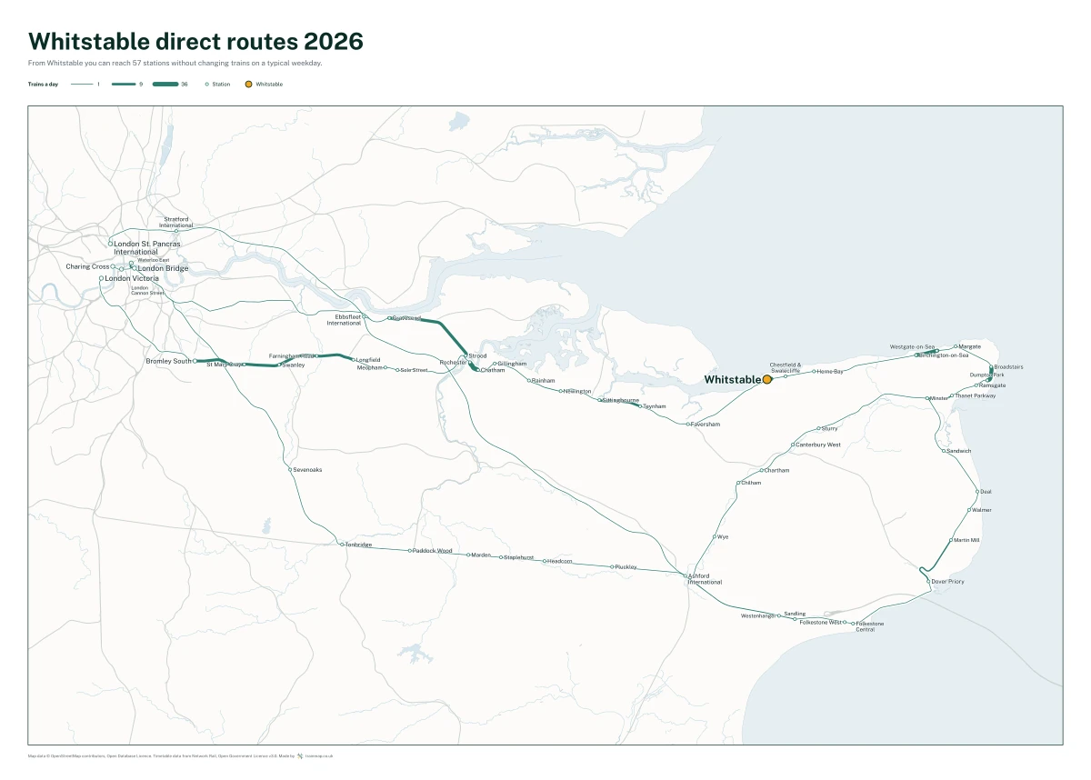Click the small Station circle symbol in the legend

(207, 84)
